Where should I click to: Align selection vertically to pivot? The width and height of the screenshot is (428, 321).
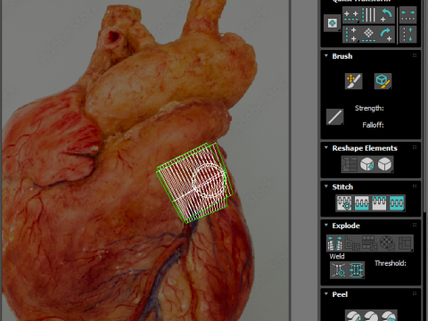point(351,34)
